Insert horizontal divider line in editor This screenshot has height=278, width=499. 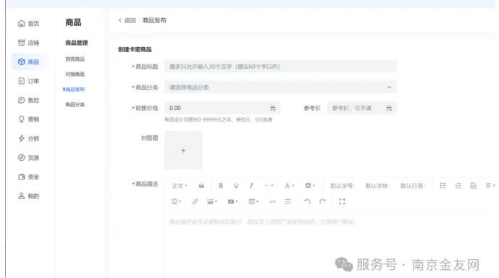[x=288, y=202]
